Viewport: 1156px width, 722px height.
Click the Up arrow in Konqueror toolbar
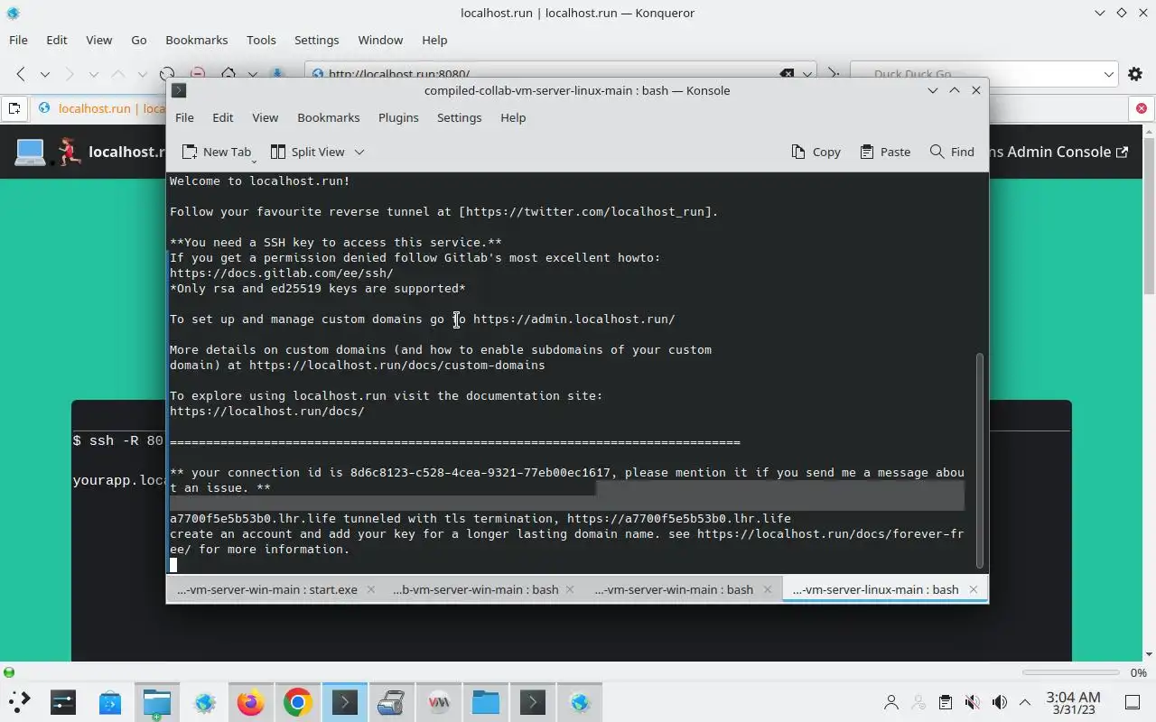117,74
